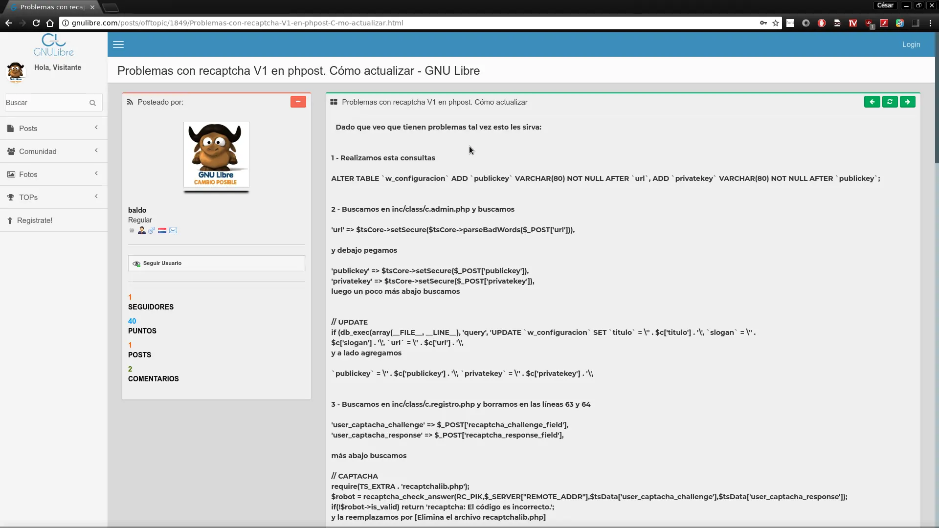Click the ALTER TABLE w_configuracion query line
Screen dimensions: 939x528
pyautogui.click(x=605, y=178)
